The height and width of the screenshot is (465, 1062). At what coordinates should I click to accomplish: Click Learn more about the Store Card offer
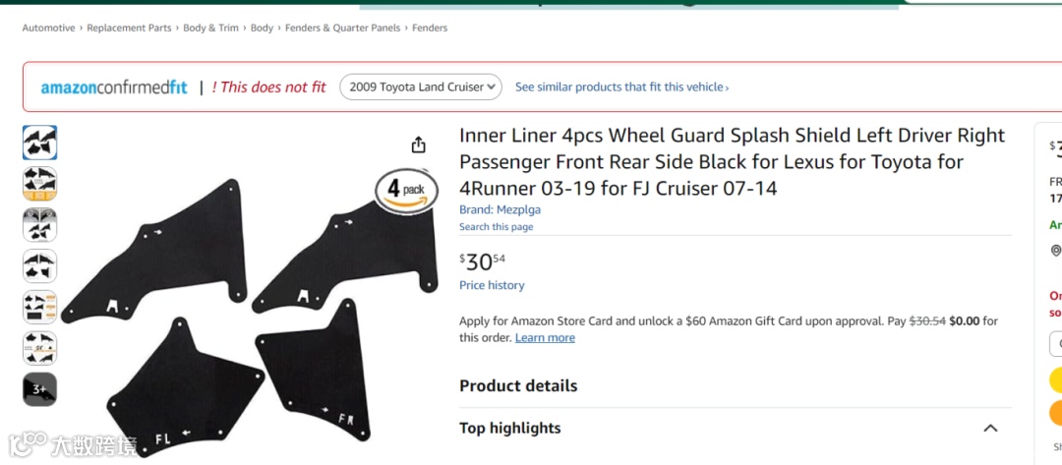click(x=545, y=337)
